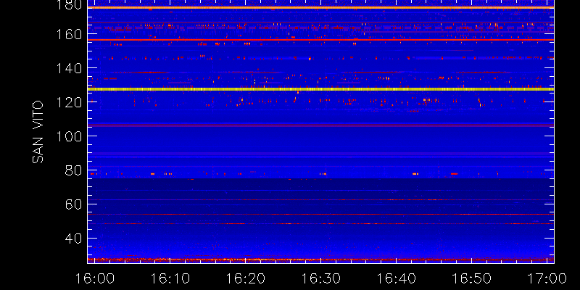Click the 100 frequency label

(x=68, y=136)
